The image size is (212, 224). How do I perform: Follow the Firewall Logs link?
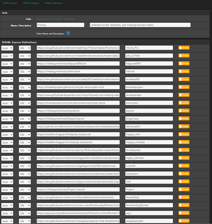point(69,19)
